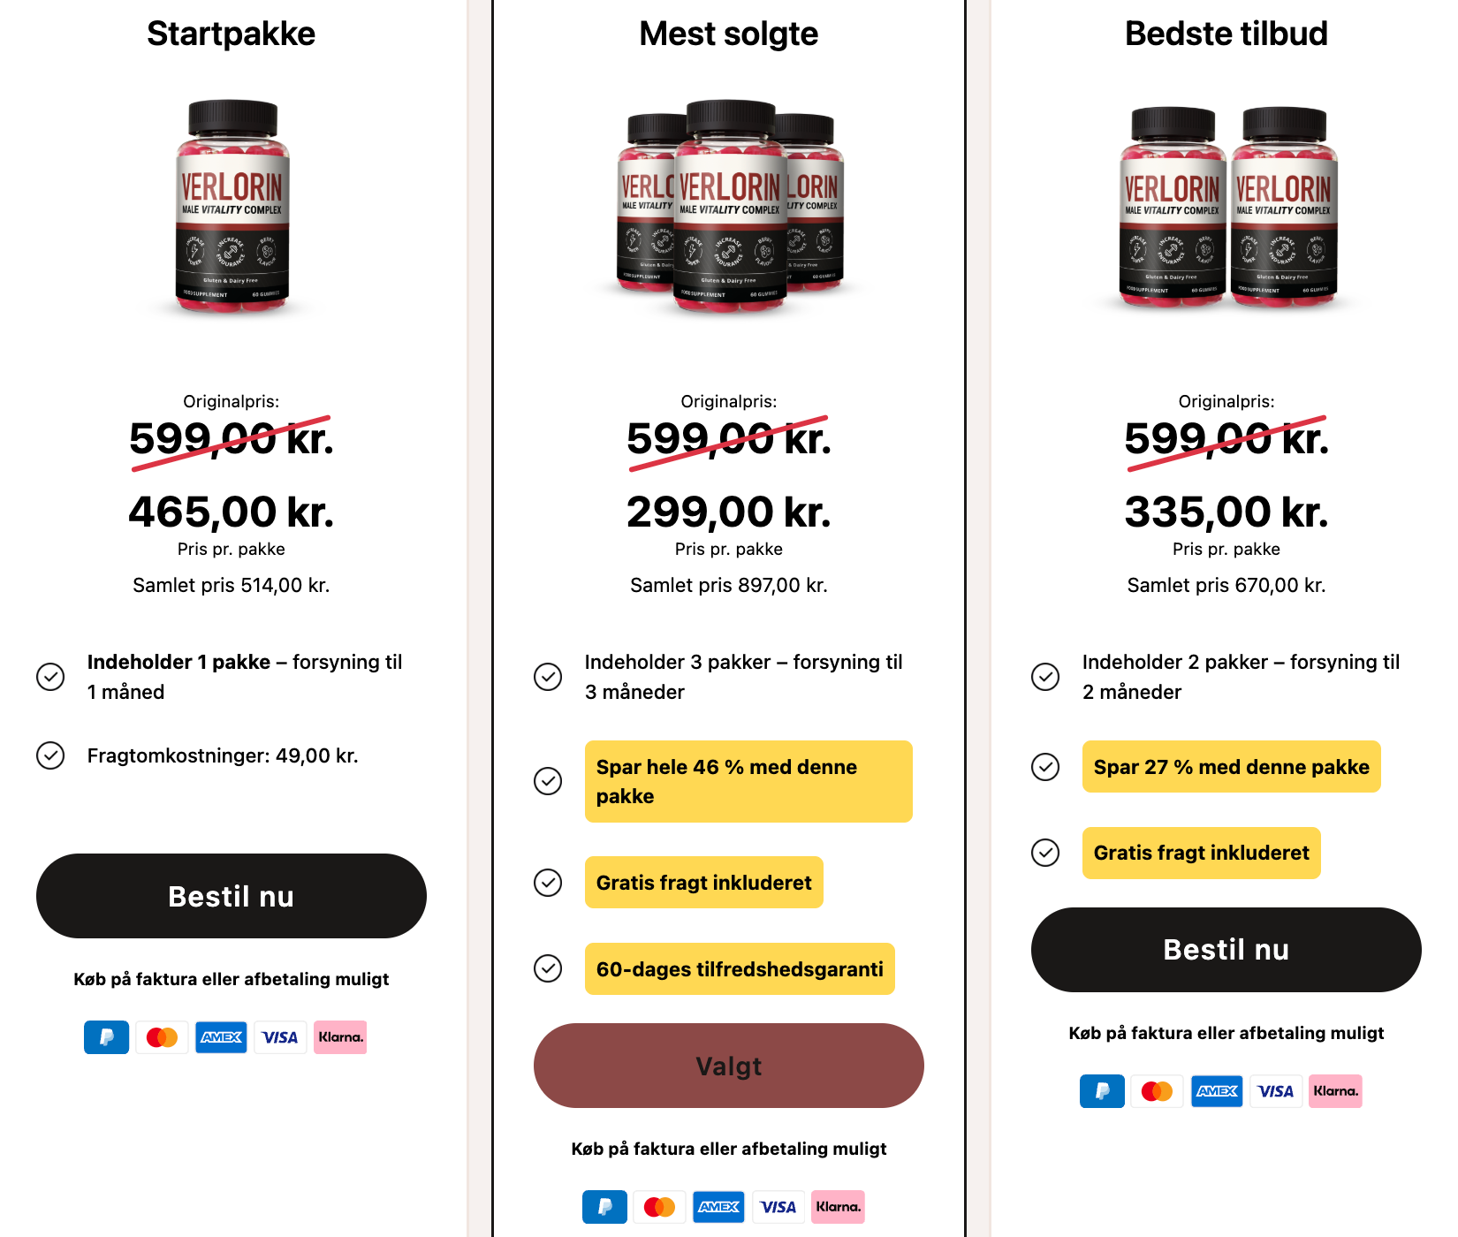This screenshot has height=1237, width=1458.
Task: Order Bedste tilbud with Bestil nu
Action: [x=1226, y=950]
